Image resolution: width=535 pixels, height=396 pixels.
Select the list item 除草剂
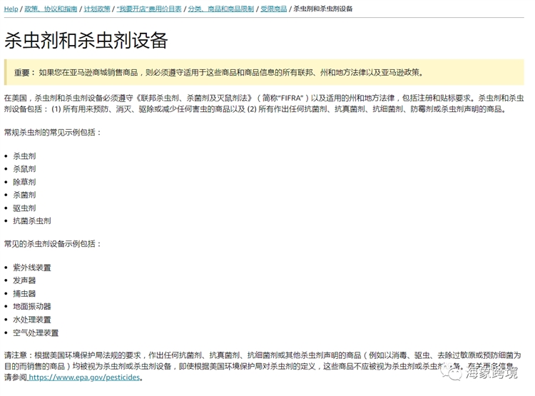click(x=24, y=182)
